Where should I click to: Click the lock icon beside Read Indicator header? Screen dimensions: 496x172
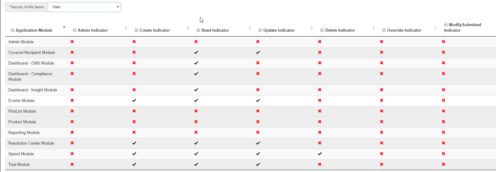pyautogui.click(x=198, y=30)
